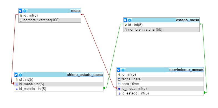Click green relation endpoint at movimiento_mesas id_estado

[204, 93]
